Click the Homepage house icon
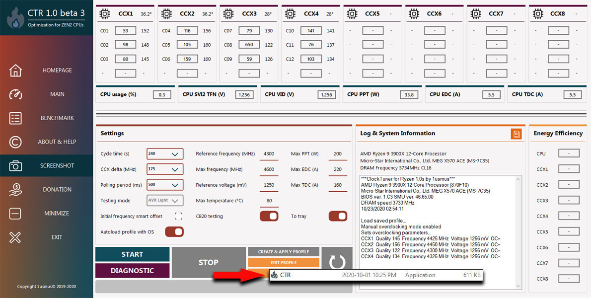Screen dimensions: 591x298 tap(15, 71)
